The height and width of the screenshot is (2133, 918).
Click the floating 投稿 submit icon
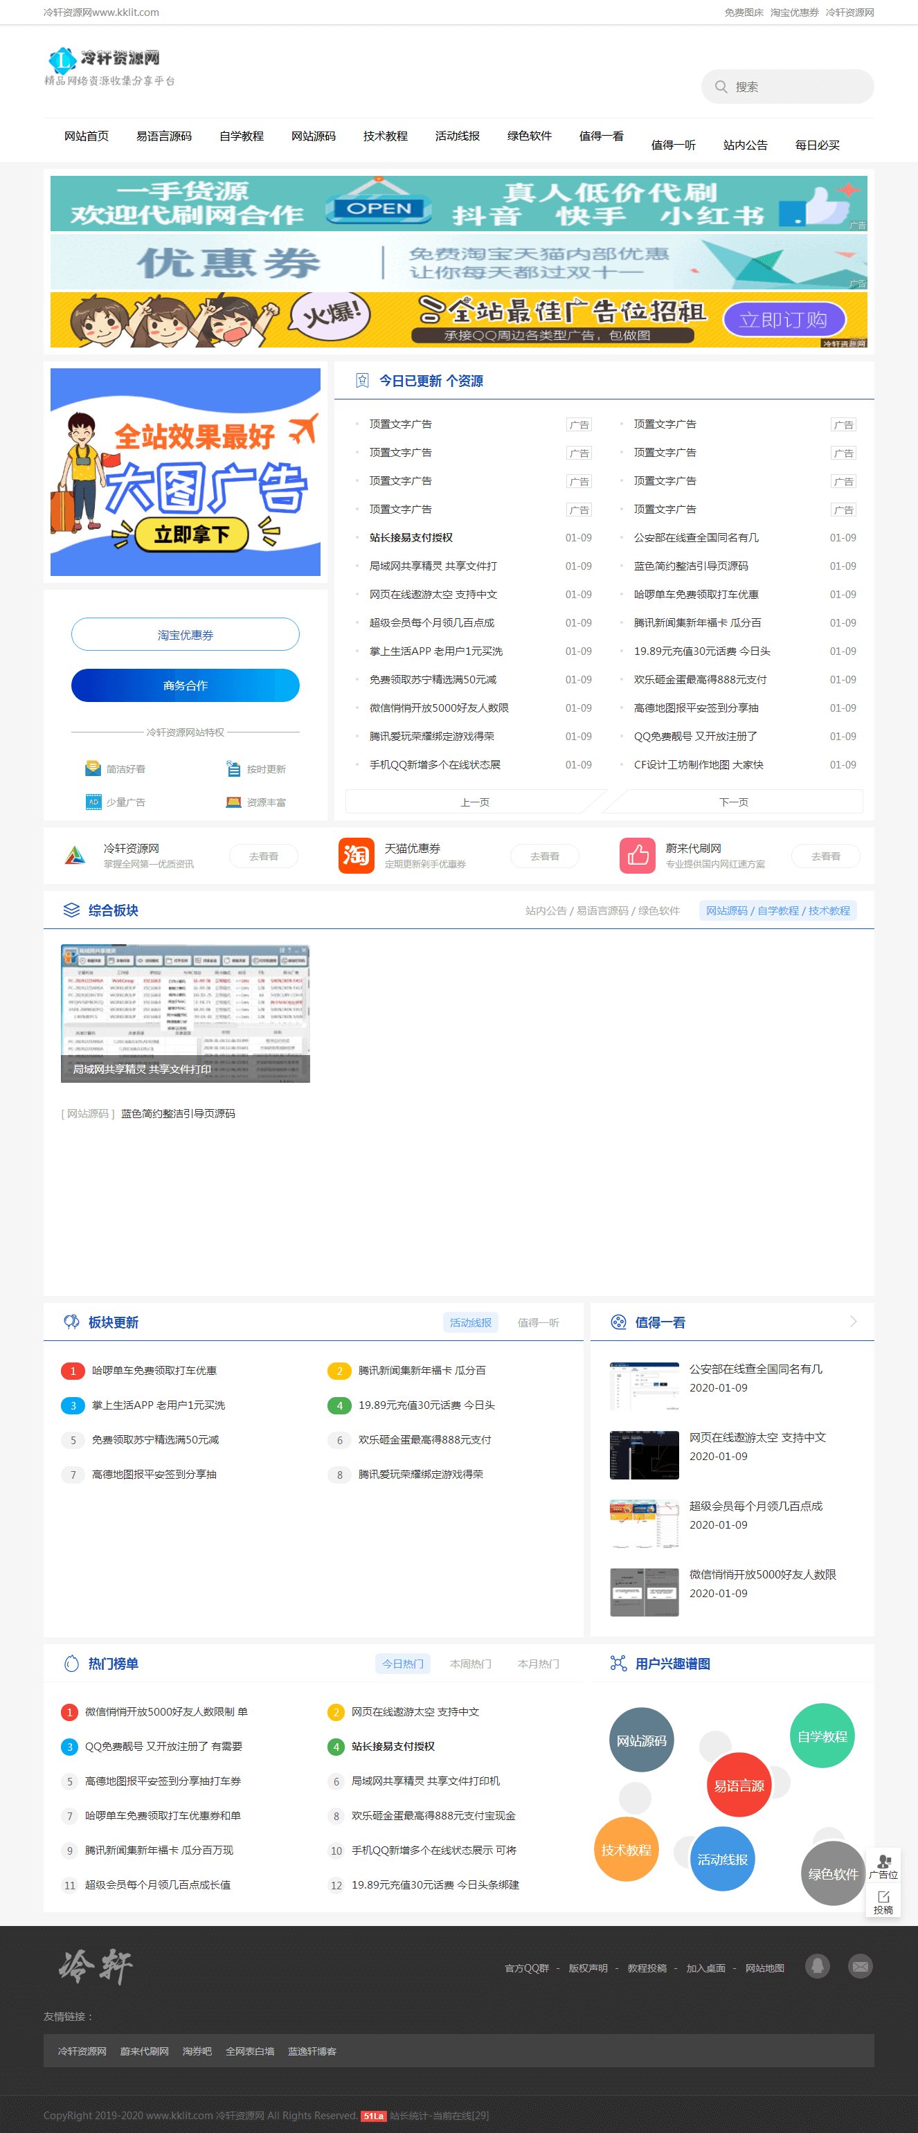[x=883, y=1902]
